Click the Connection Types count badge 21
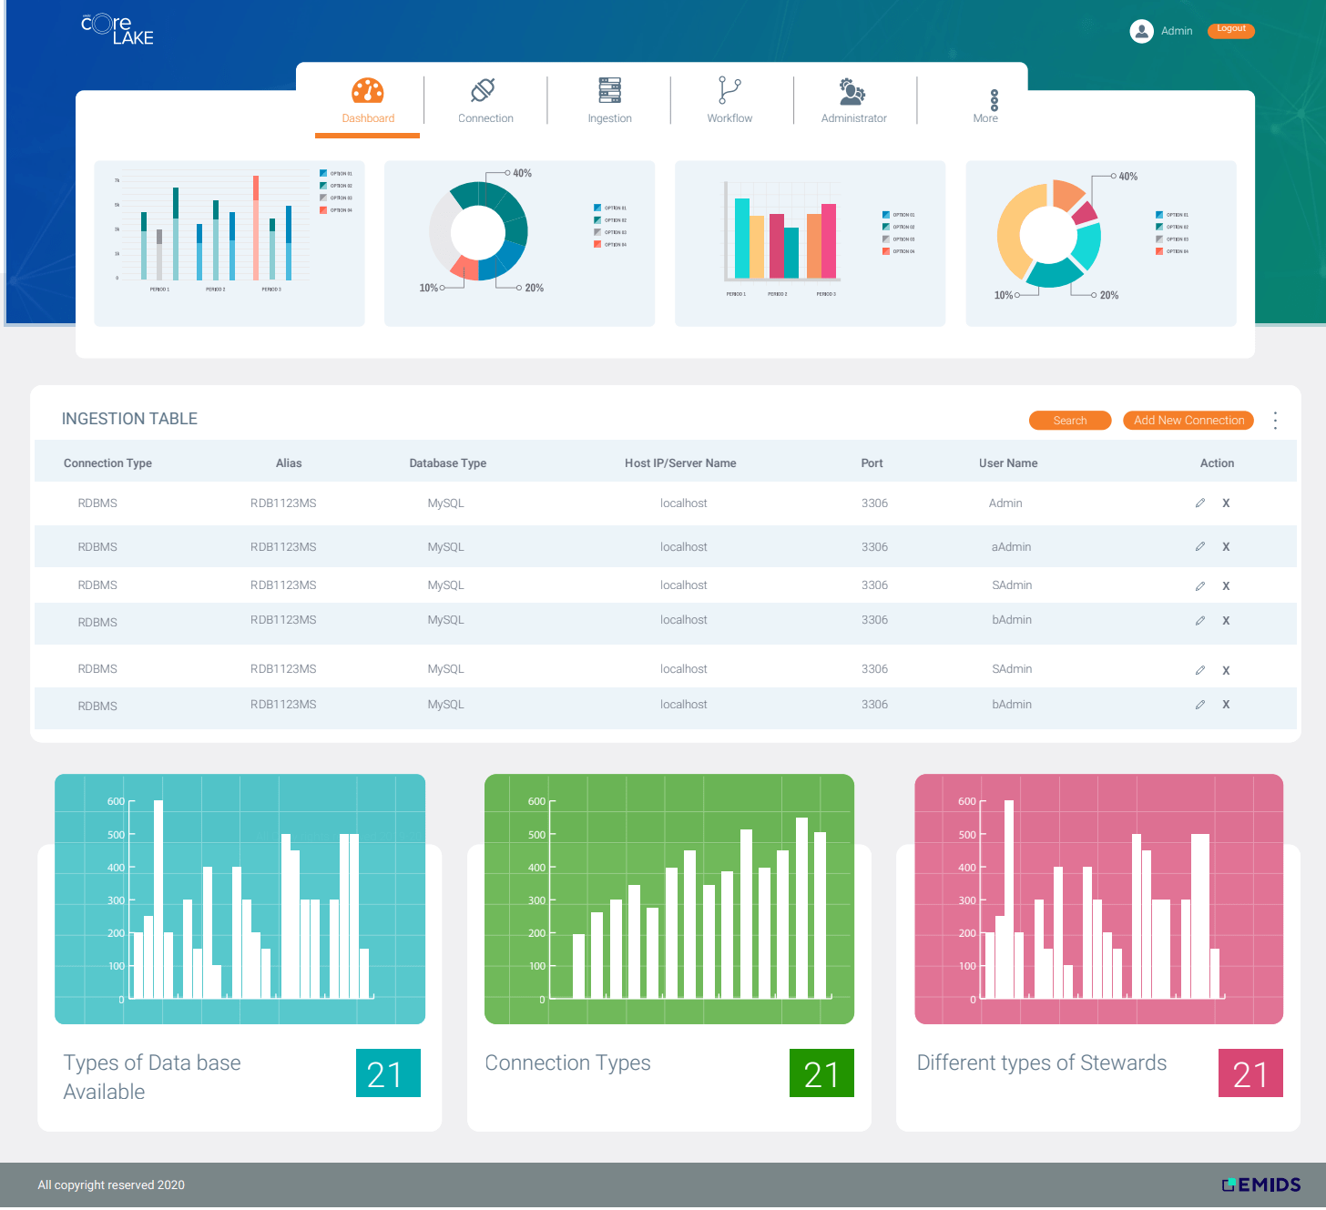Screen dimensions: 1326x1210 click(x=821, y=1073)
